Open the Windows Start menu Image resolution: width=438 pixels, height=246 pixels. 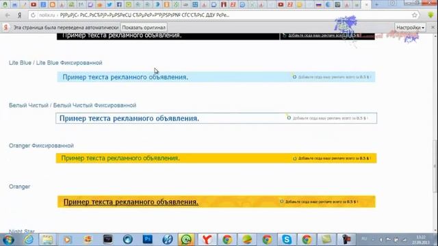point(8,240)
